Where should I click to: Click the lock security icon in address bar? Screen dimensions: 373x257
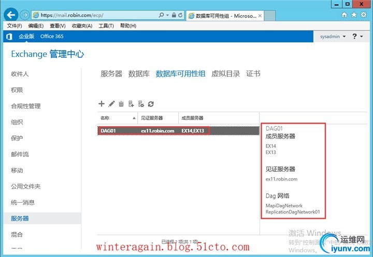[174, 15]
